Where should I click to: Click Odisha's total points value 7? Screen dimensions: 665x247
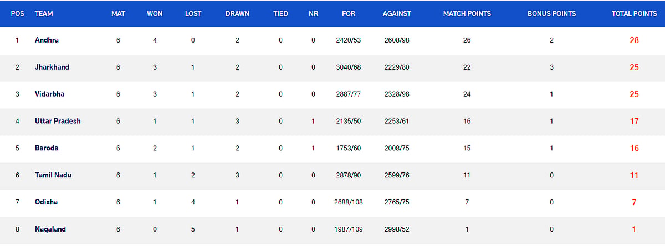point(634,202)
